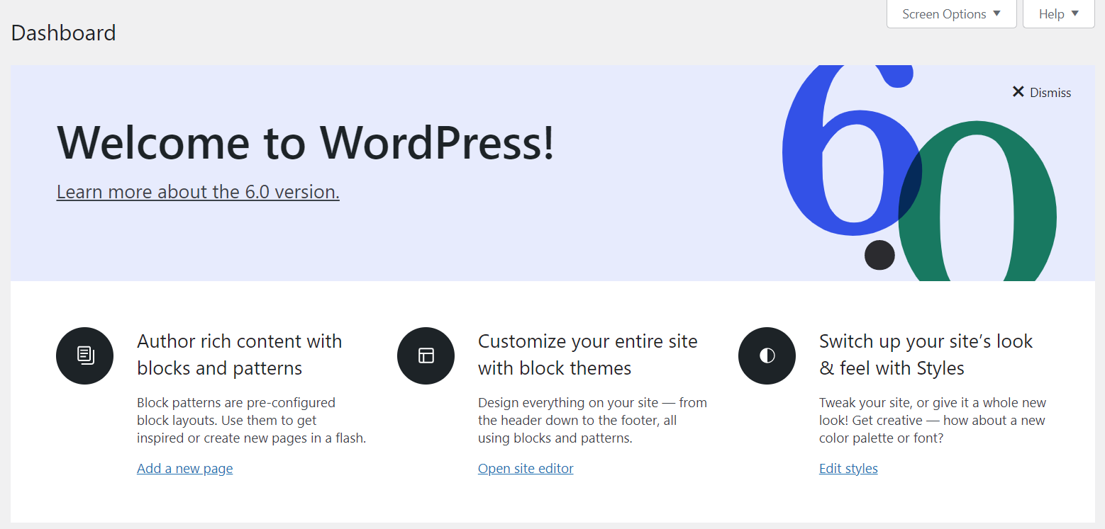Click the triangle arrow beside Help

pyautogui.click(x=1075, y=14)
